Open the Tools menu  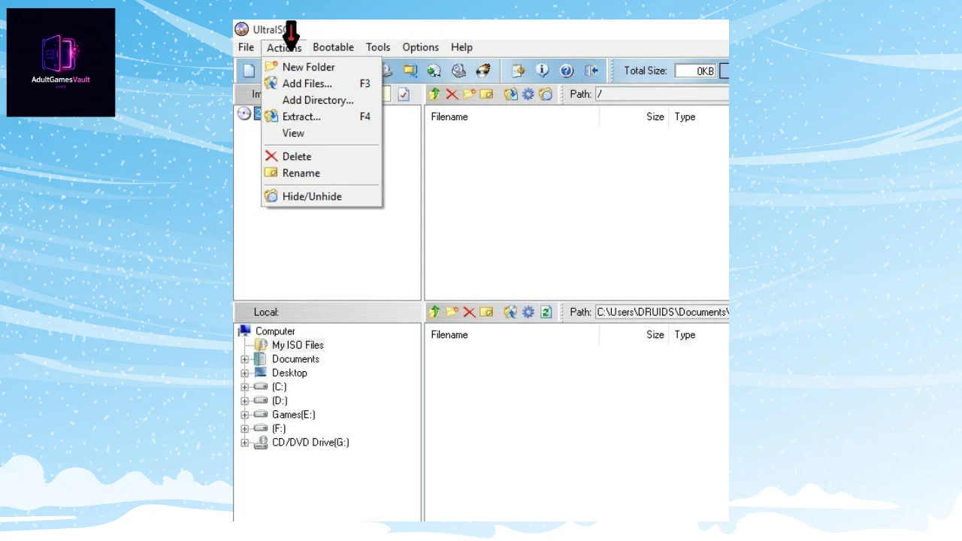[x=378, y=47]
